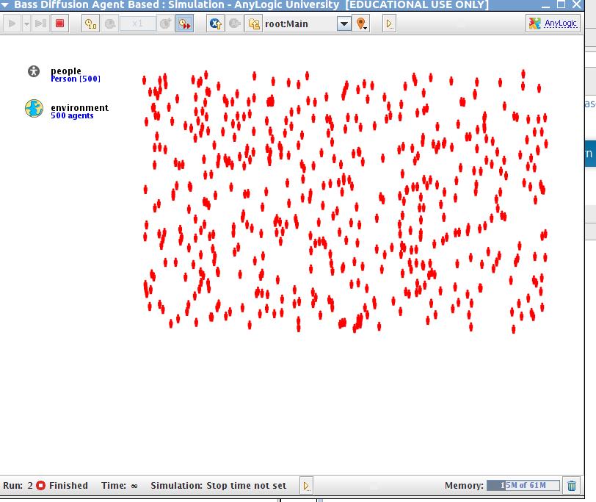Click the status bar customize arrow button
596x502 pixels.
[x=306, y=486]
